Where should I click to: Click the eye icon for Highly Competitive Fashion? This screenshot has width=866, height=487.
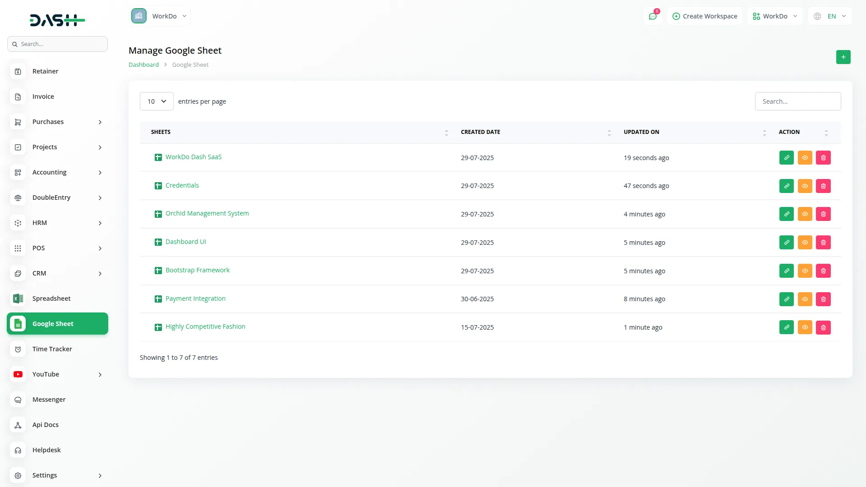tap(805, 327)
